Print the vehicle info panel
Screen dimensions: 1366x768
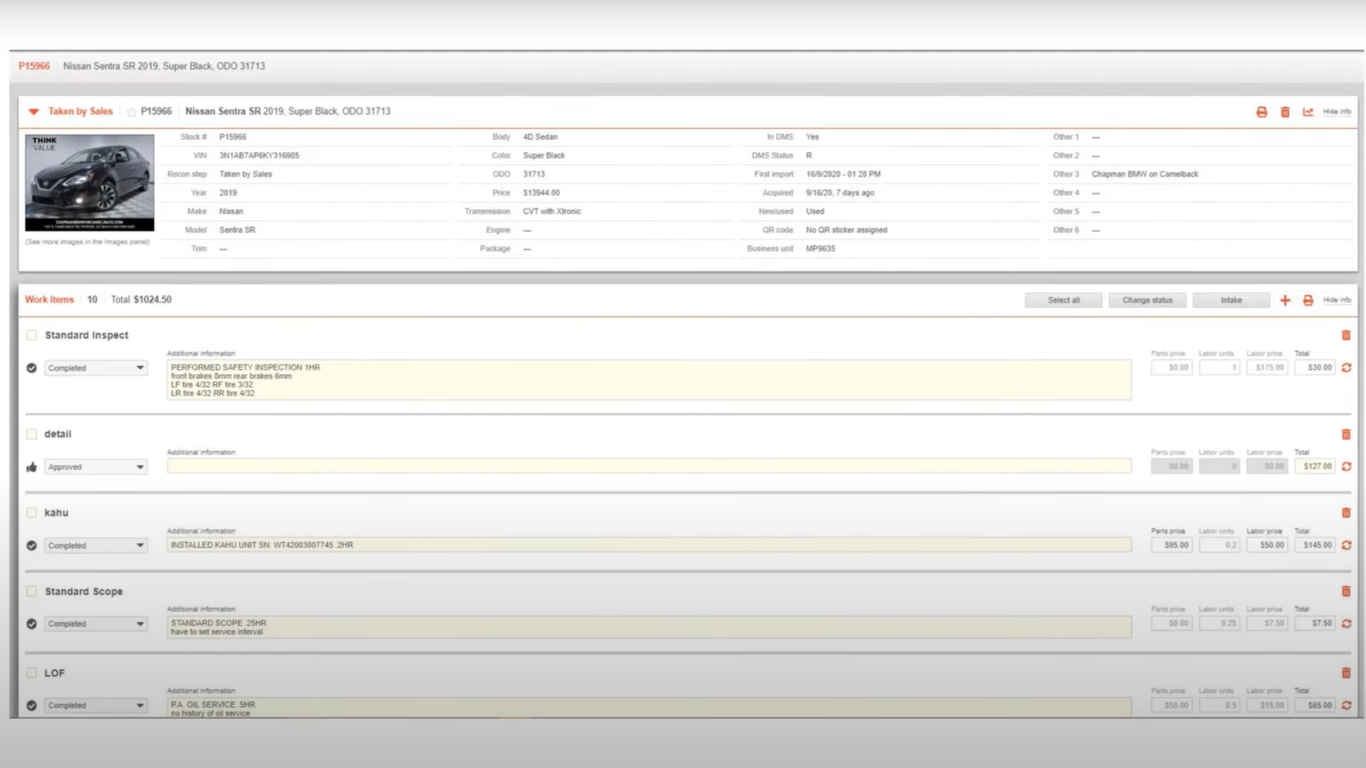(x=1261, y=112)
